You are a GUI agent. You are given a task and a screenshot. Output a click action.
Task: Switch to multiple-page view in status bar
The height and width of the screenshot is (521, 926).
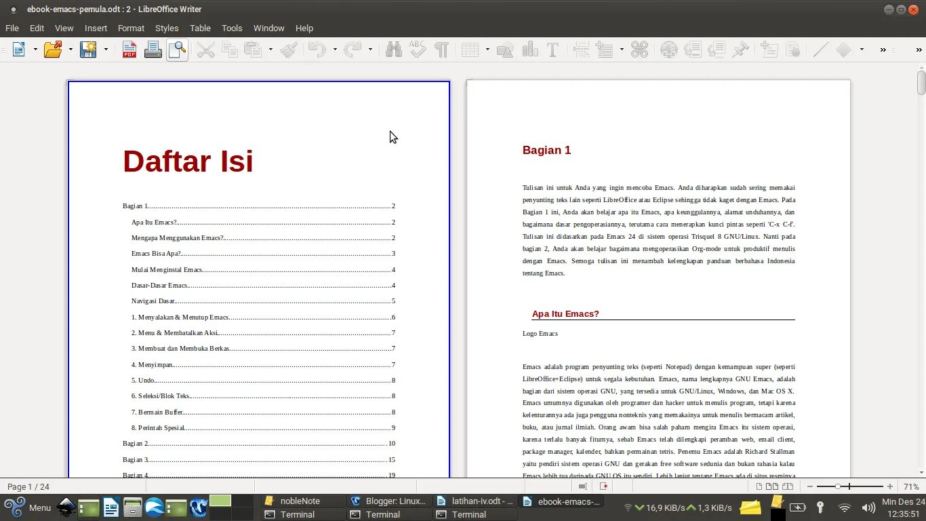pyautogui.click(x=772, y=486)
